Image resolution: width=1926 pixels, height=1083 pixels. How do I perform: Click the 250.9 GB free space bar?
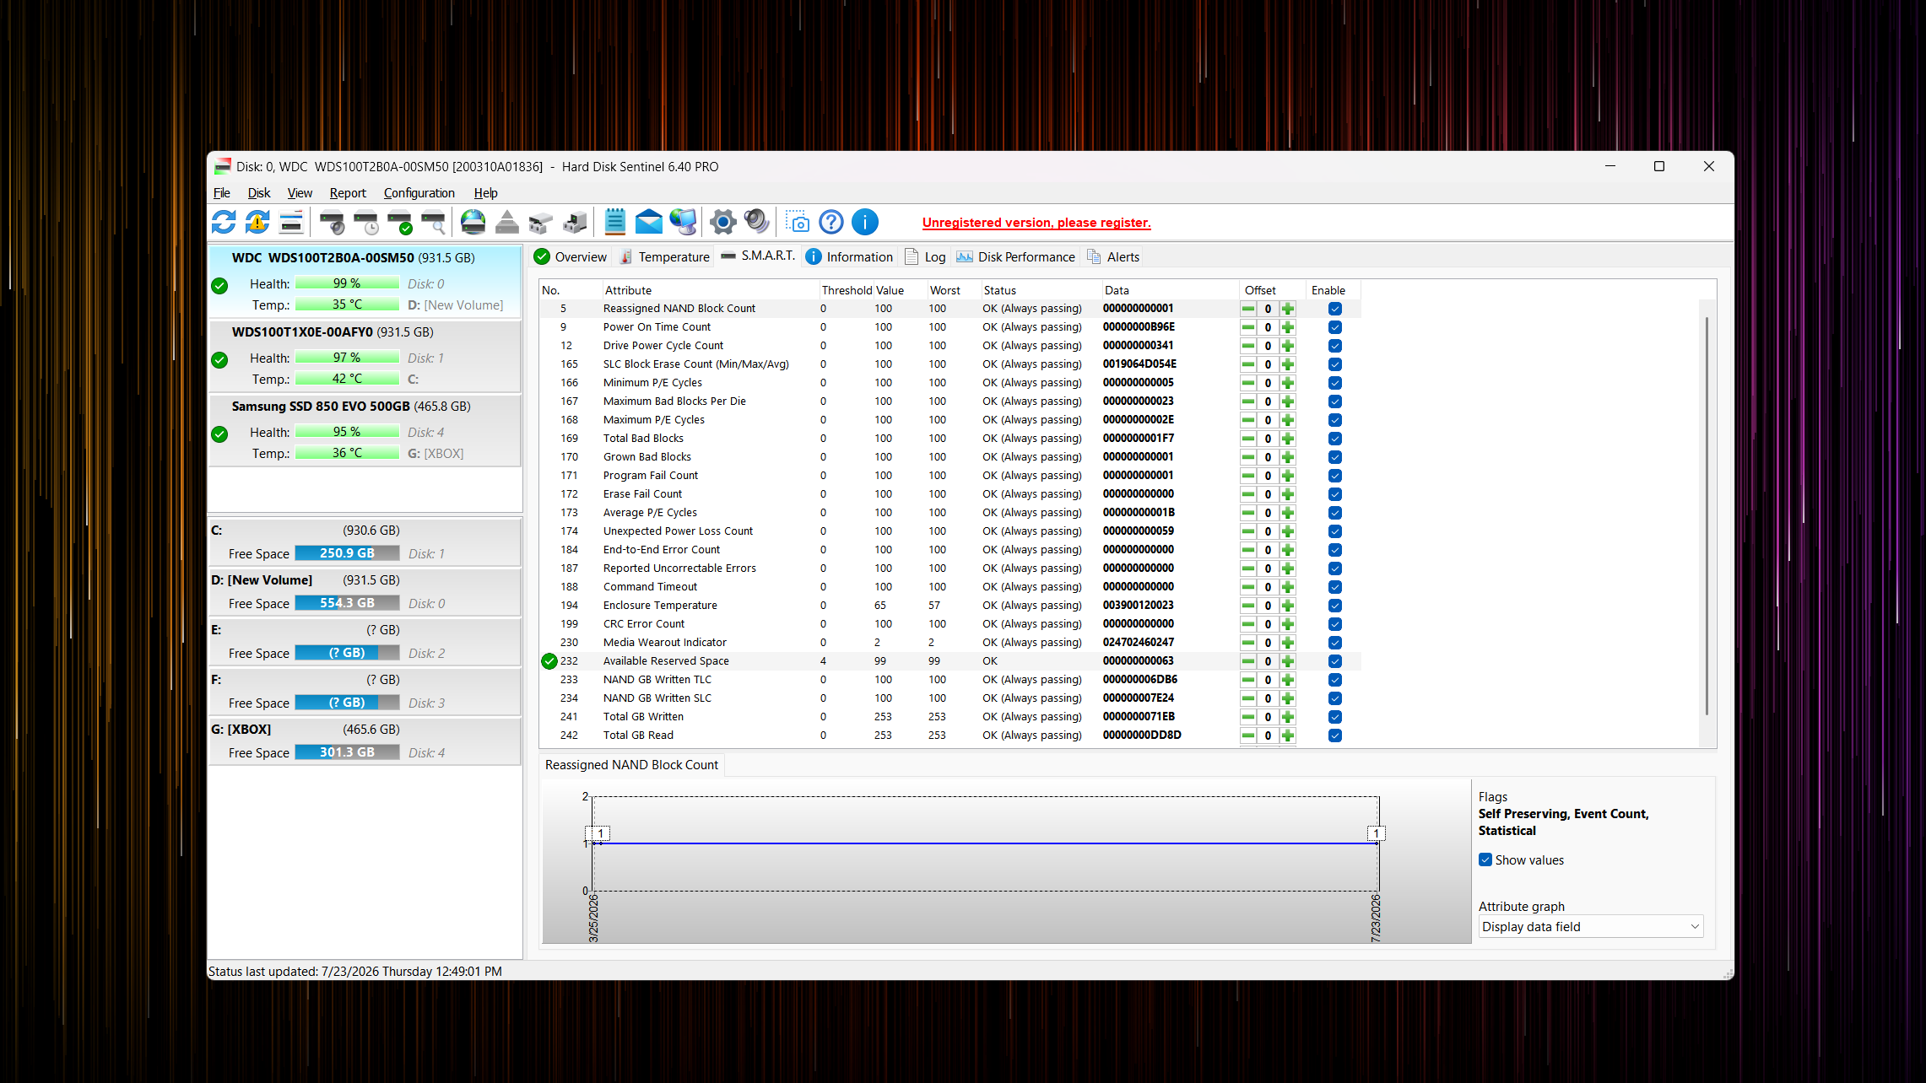pyautogui.click(x=347, y=553)
